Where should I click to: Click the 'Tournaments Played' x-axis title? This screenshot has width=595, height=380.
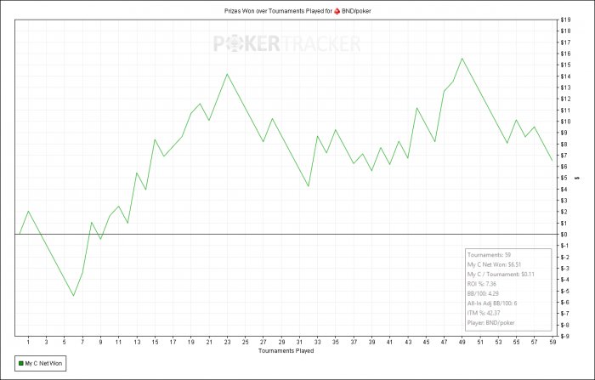[286, 351]
